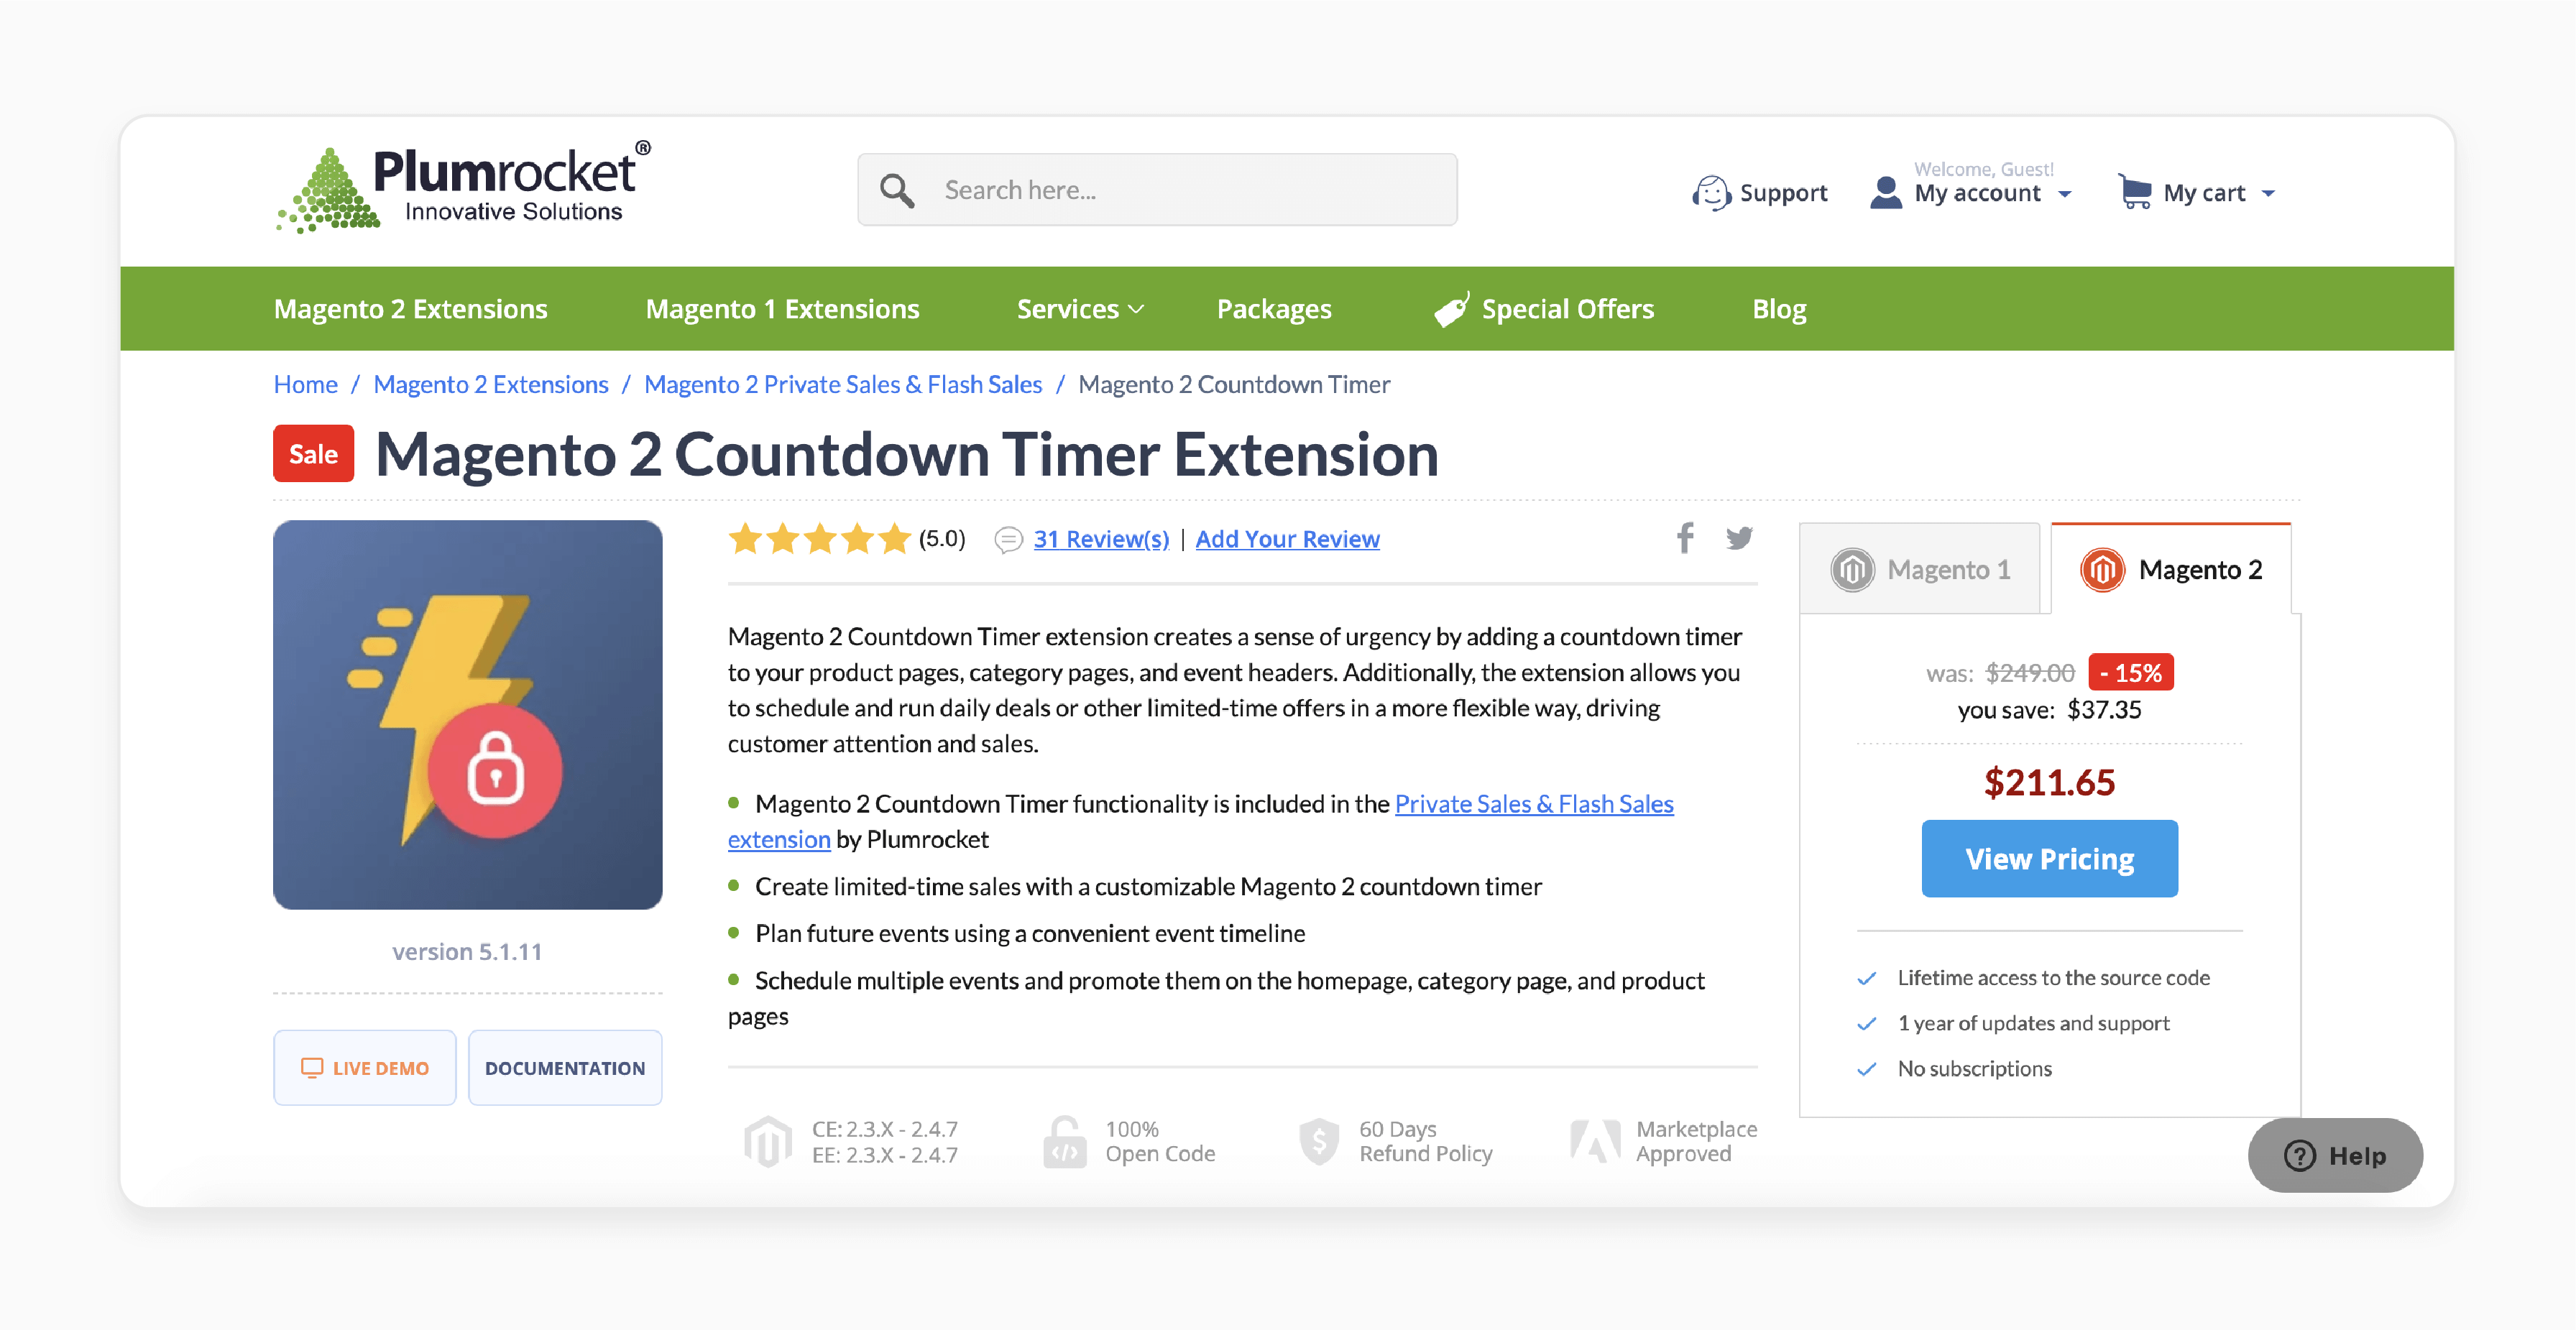This screenshot has width=2576, height=1330.
Task: Click the Twitter share icon
Action: 1739,536
